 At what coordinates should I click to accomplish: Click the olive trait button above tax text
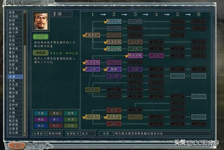[x=41, y=53]
